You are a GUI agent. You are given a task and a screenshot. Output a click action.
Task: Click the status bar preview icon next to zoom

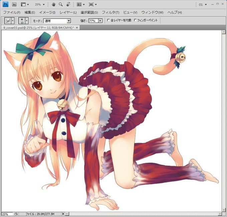(x=16, y=214)
